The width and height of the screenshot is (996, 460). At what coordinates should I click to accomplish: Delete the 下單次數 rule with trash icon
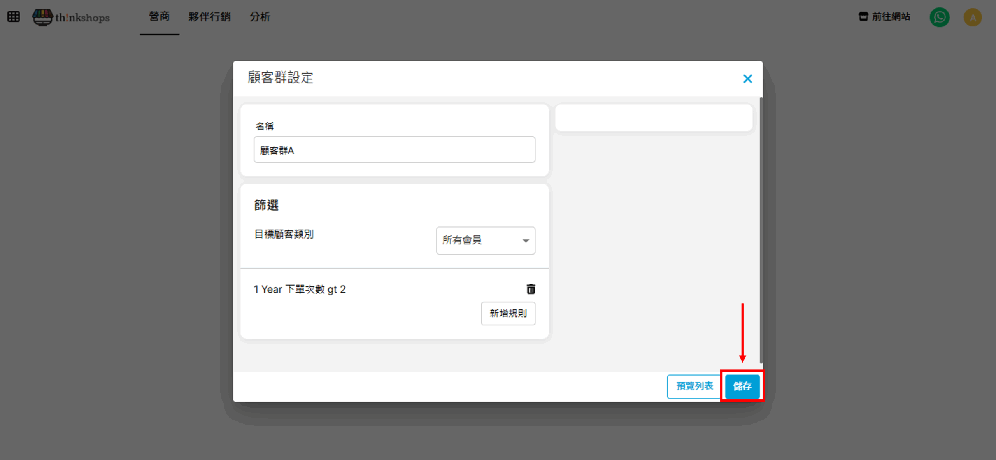531,289
